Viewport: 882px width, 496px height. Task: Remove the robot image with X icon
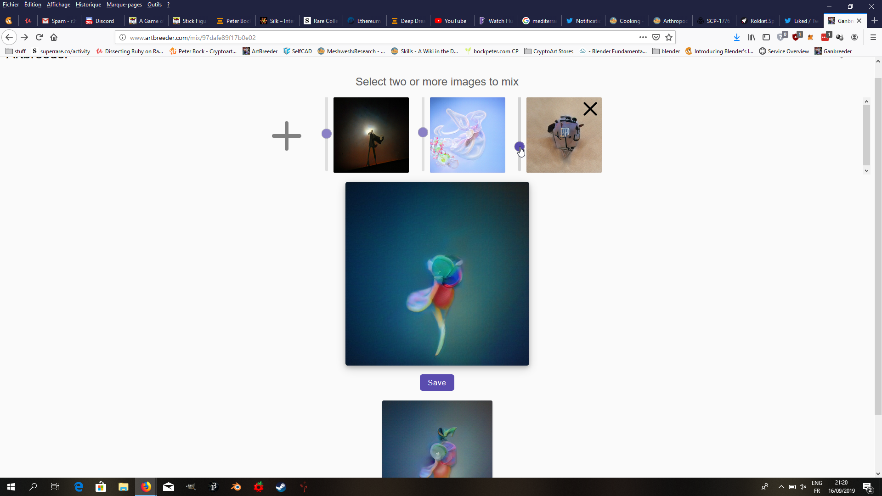pos(590,109)
